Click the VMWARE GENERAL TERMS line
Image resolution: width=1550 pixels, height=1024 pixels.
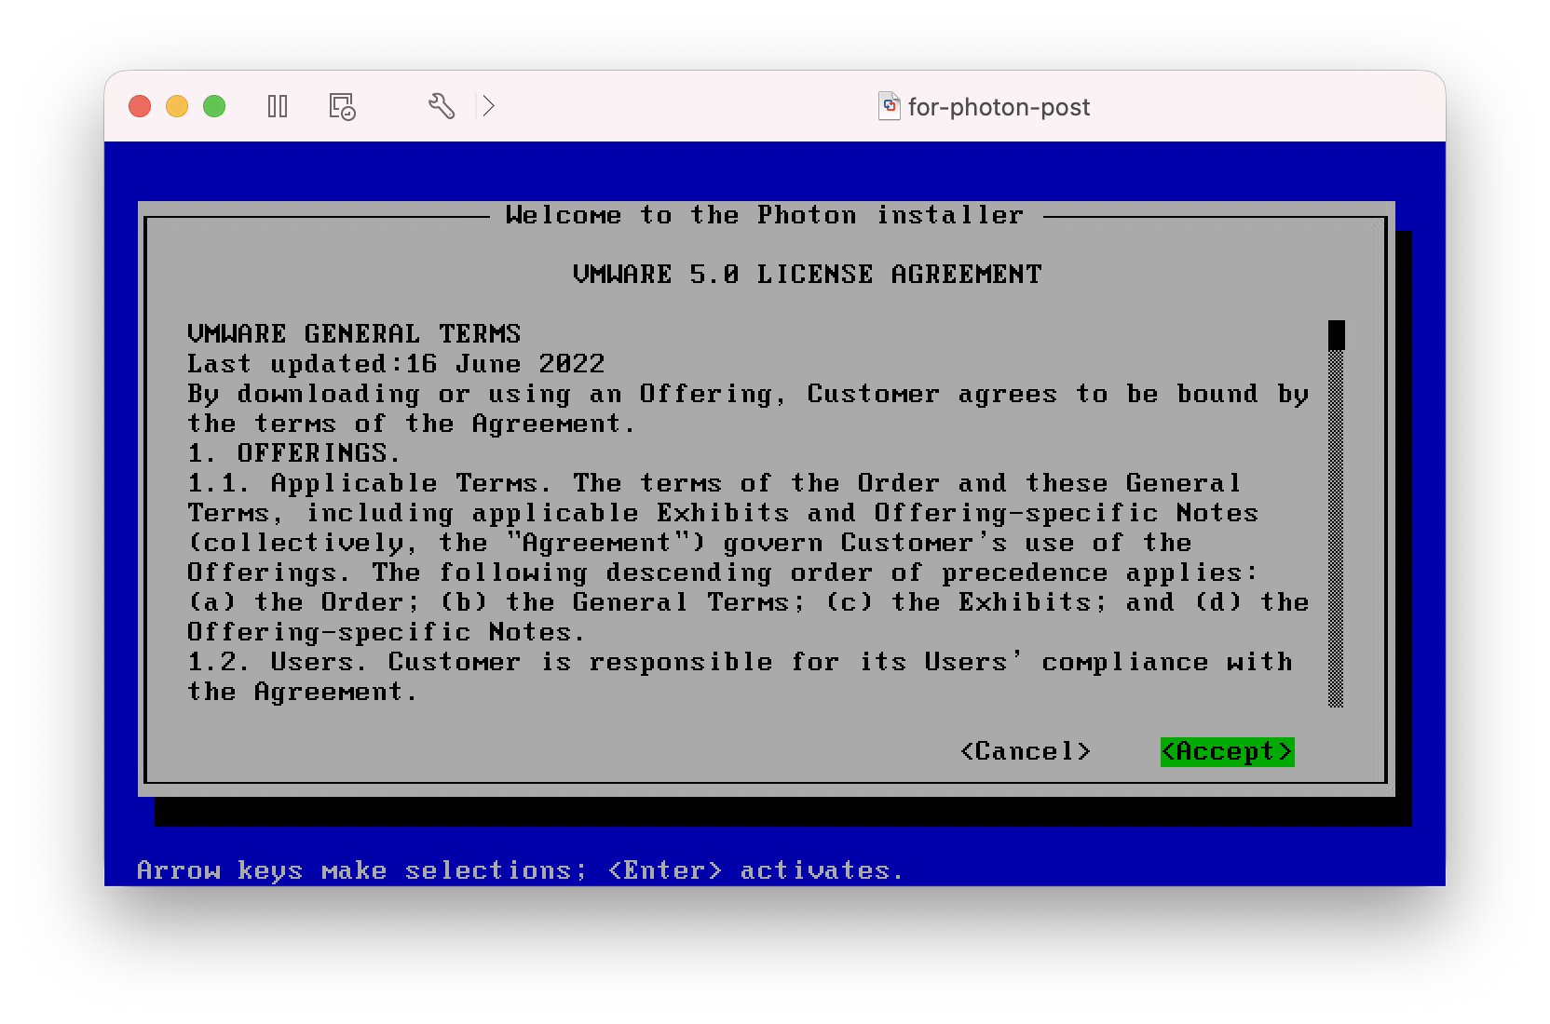click(354, 334)
